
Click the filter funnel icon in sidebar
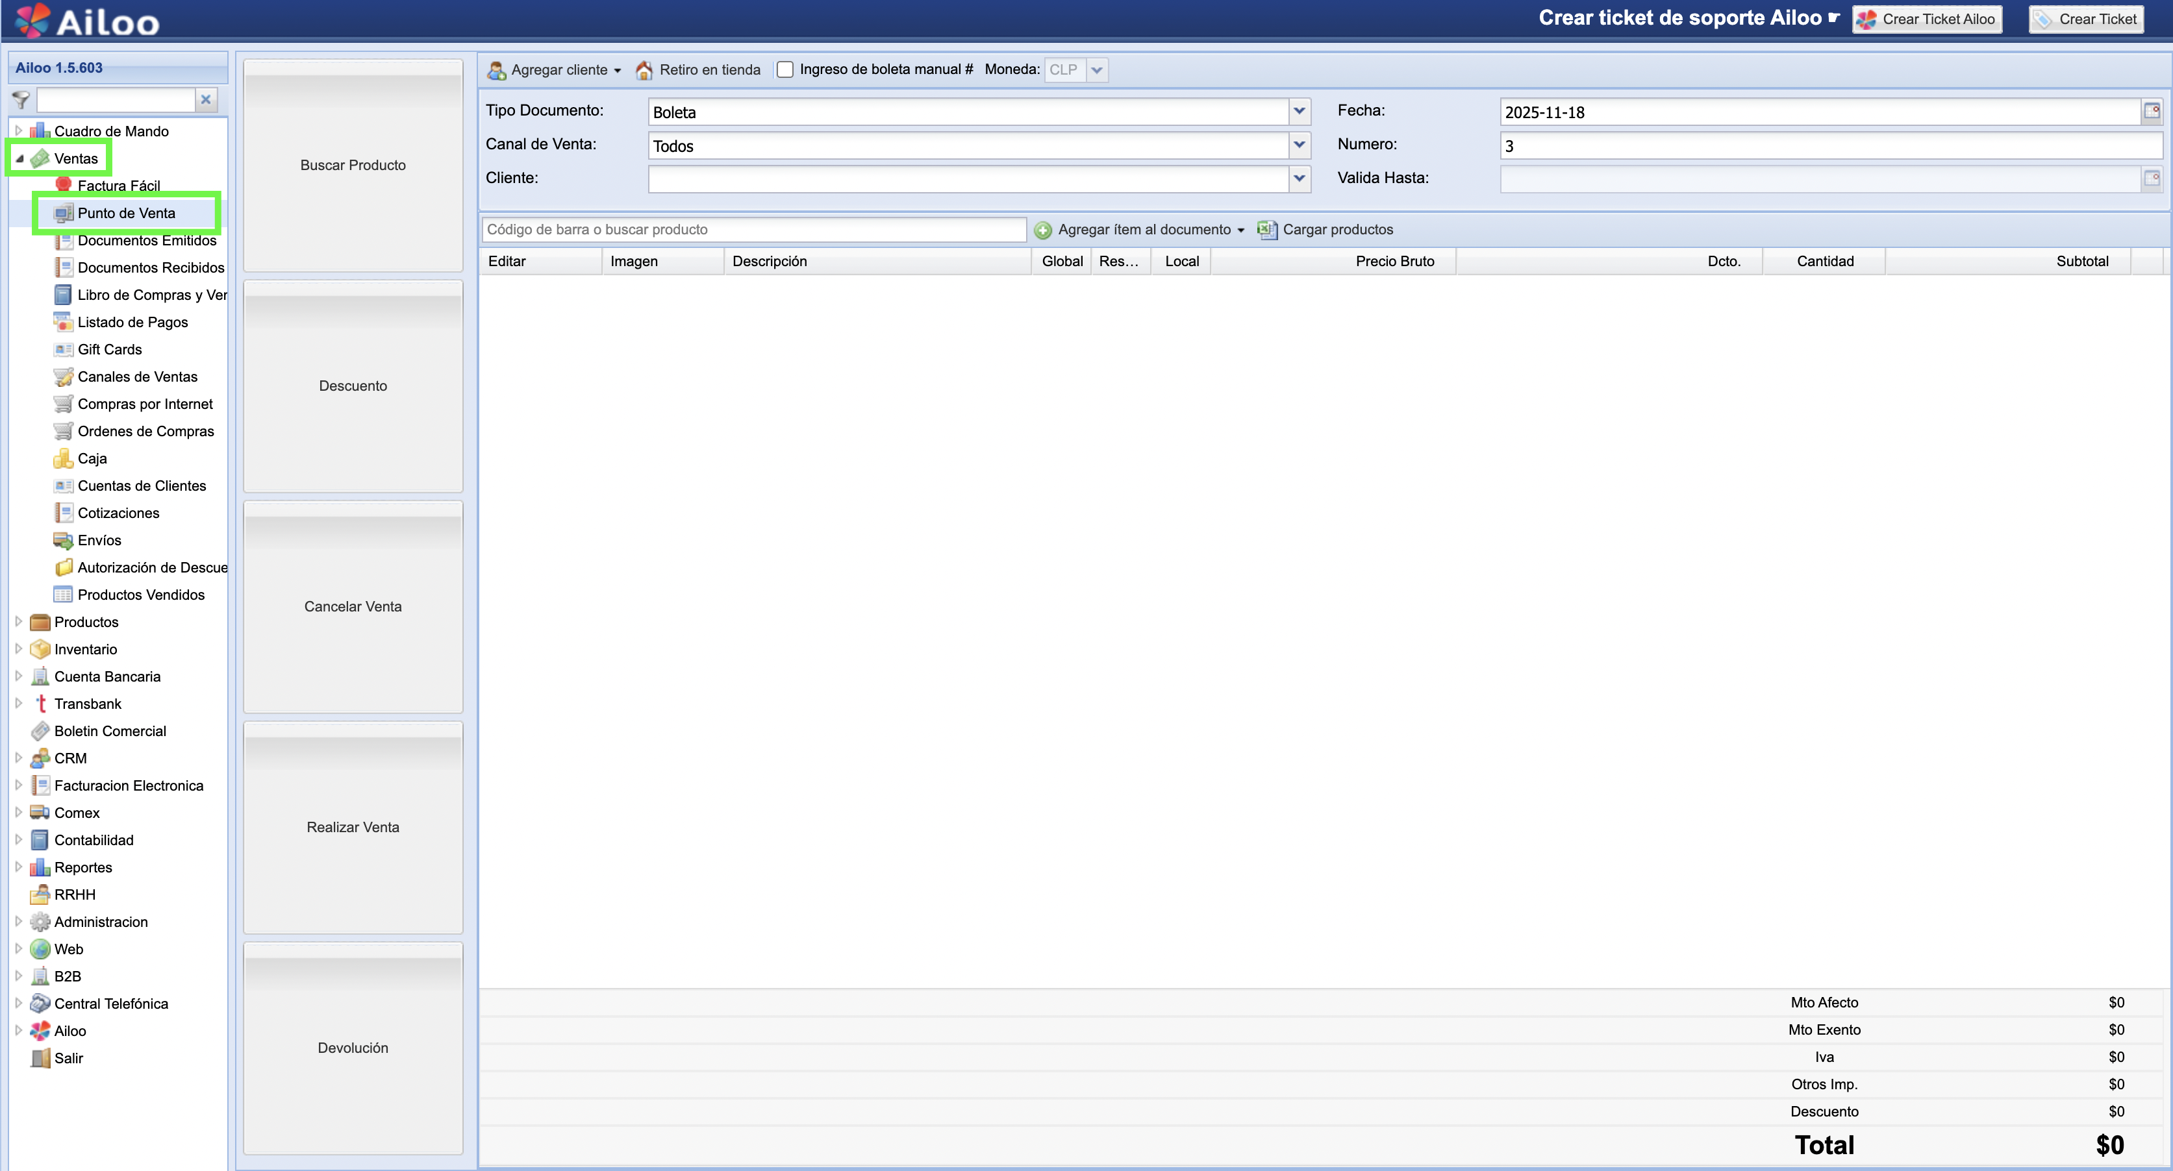click(x=21, y=99)
